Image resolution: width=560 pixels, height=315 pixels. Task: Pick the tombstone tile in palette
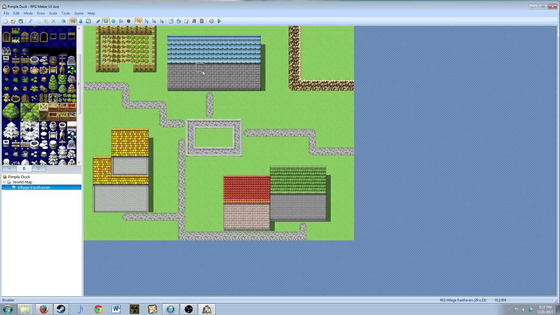(x=71, y=60)
